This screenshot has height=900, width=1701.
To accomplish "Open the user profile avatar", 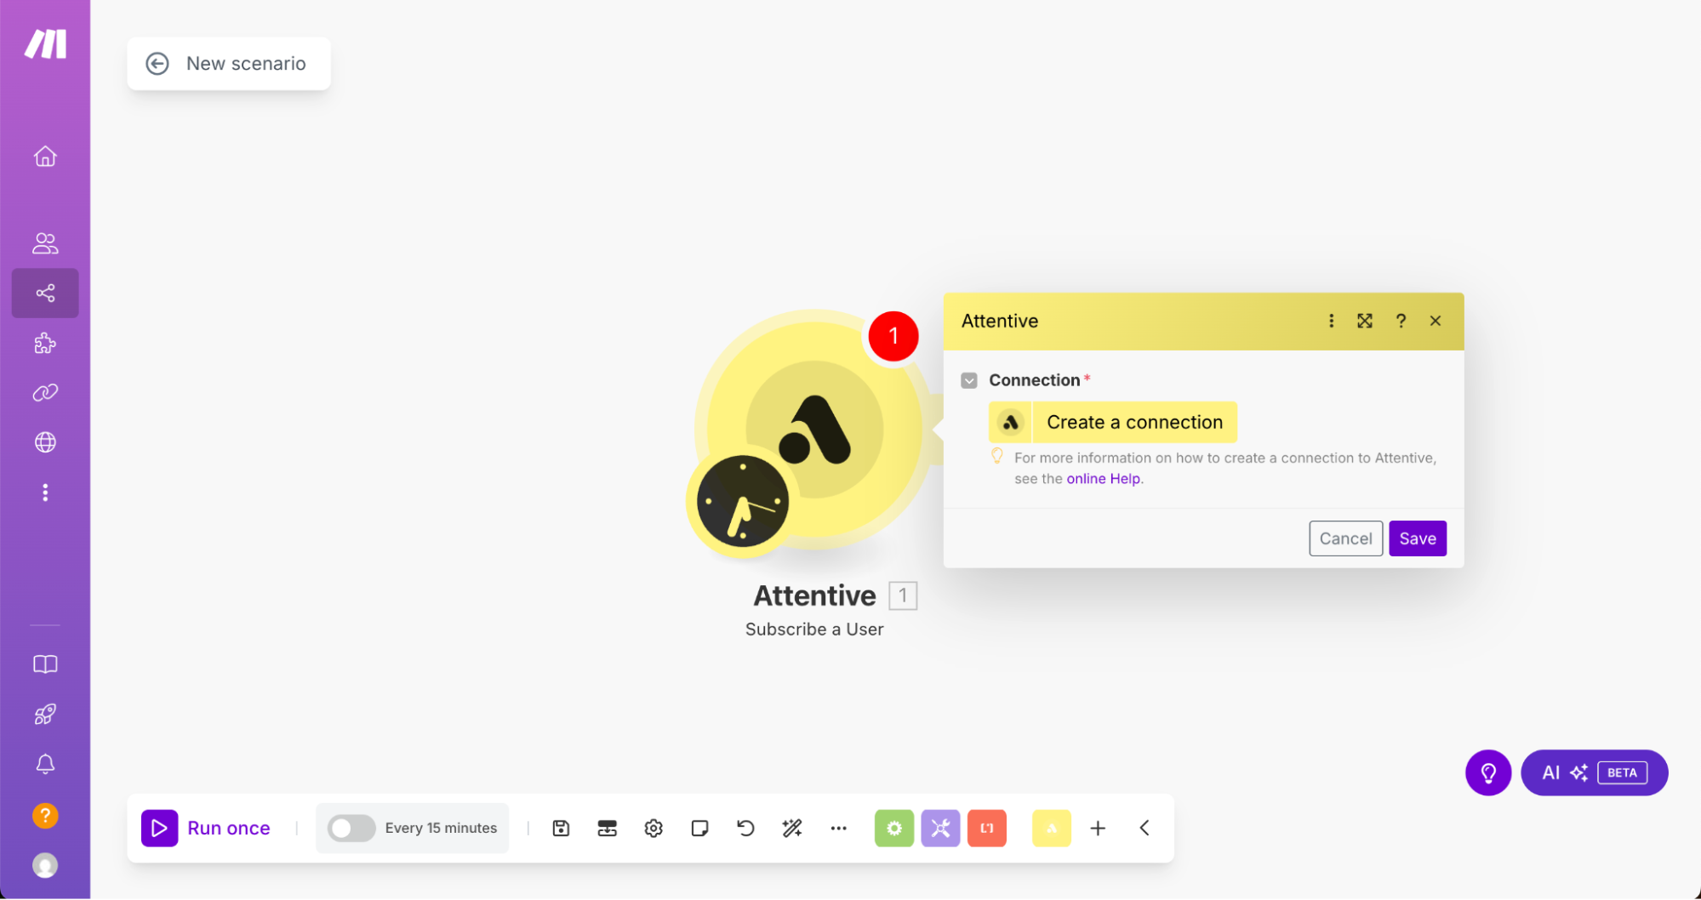I will click(45, 866).
